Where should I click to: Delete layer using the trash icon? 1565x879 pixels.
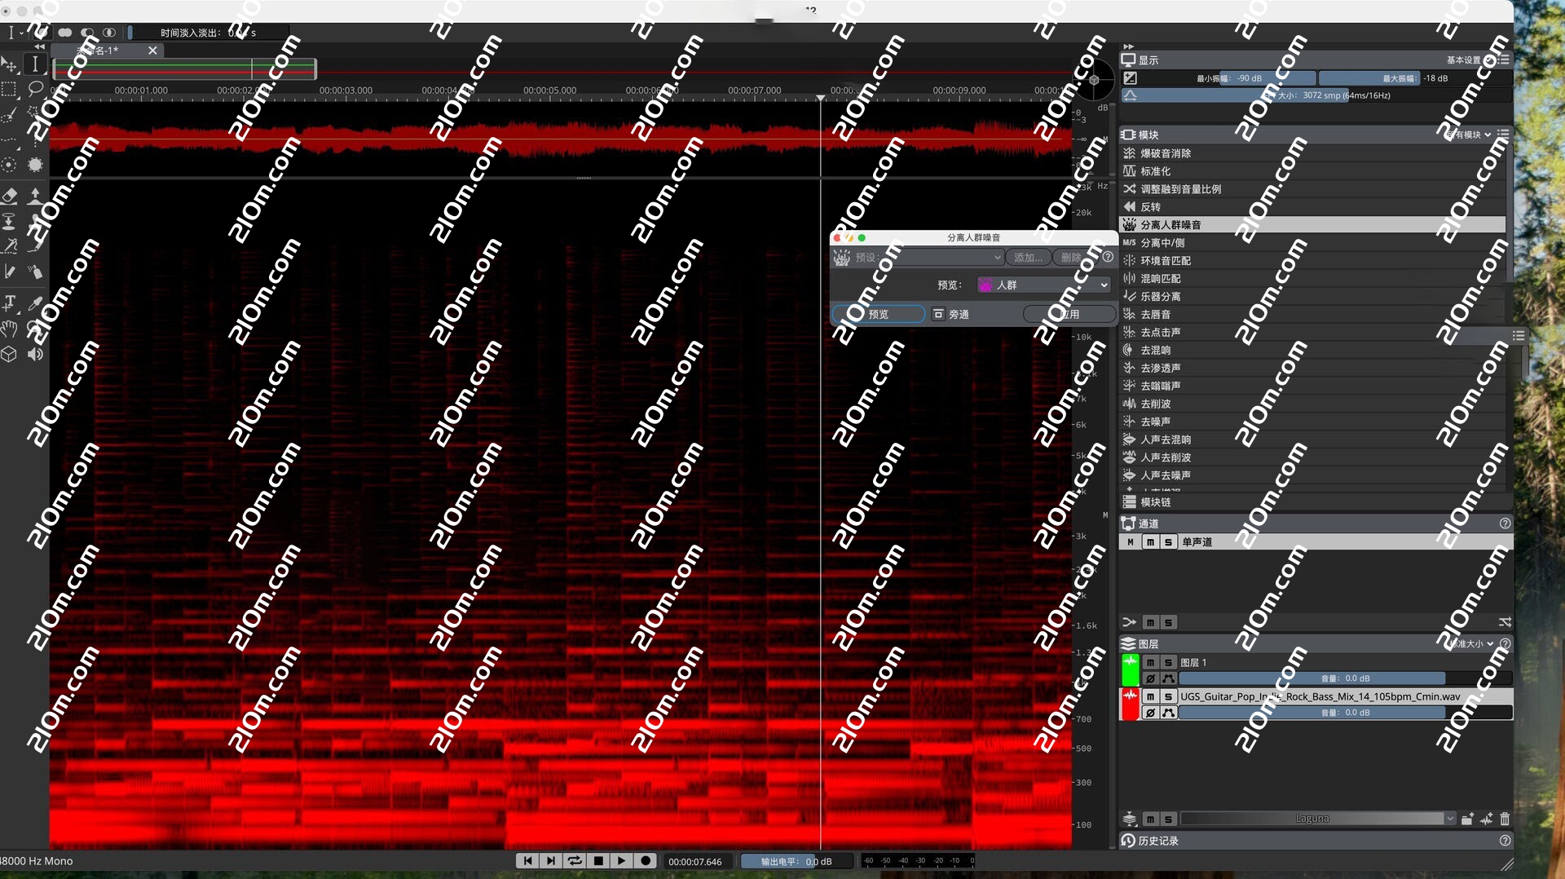point(1505,819)
